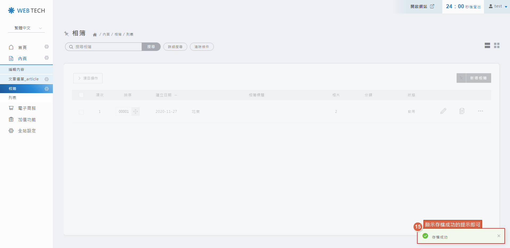Click gear icon beside 首頁 in sidebar
The height and width of the screenshot is (248, 510).
[47, 47]
